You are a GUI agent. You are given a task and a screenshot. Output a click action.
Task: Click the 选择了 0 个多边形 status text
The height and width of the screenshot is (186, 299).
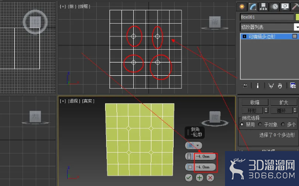(277, 135)
